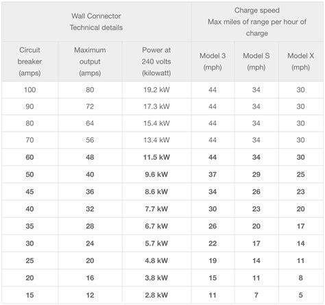This screenshot has height=305, width=325.
Task: Click the Model X (mph) column header
Action: [x=301, y=62]
